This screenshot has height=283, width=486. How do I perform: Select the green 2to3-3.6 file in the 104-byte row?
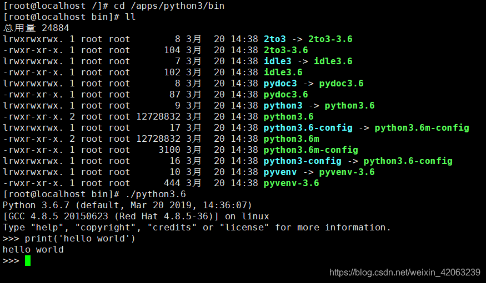coord(286,50)
